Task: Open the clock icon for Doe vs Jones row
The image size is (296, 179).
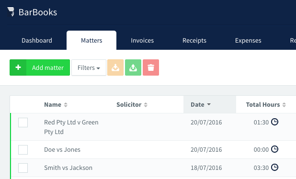Action: pos(274,149)
